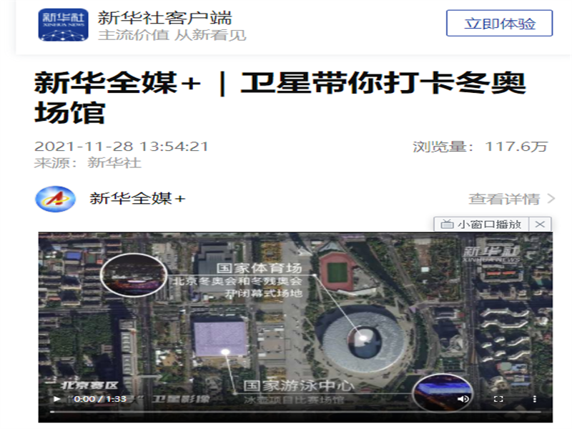This screenshot has height=429, width=572.
Task: Close the 小窗口播放 floating bar
Action: (540, 224)
